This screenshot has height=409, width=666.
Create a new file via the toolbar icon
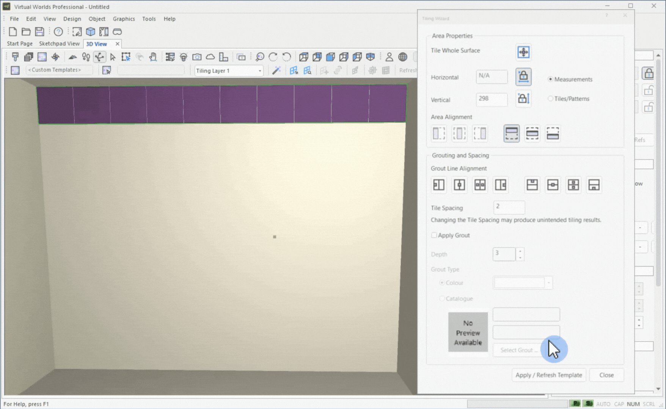pyautogui.click(x=13, y=32)
